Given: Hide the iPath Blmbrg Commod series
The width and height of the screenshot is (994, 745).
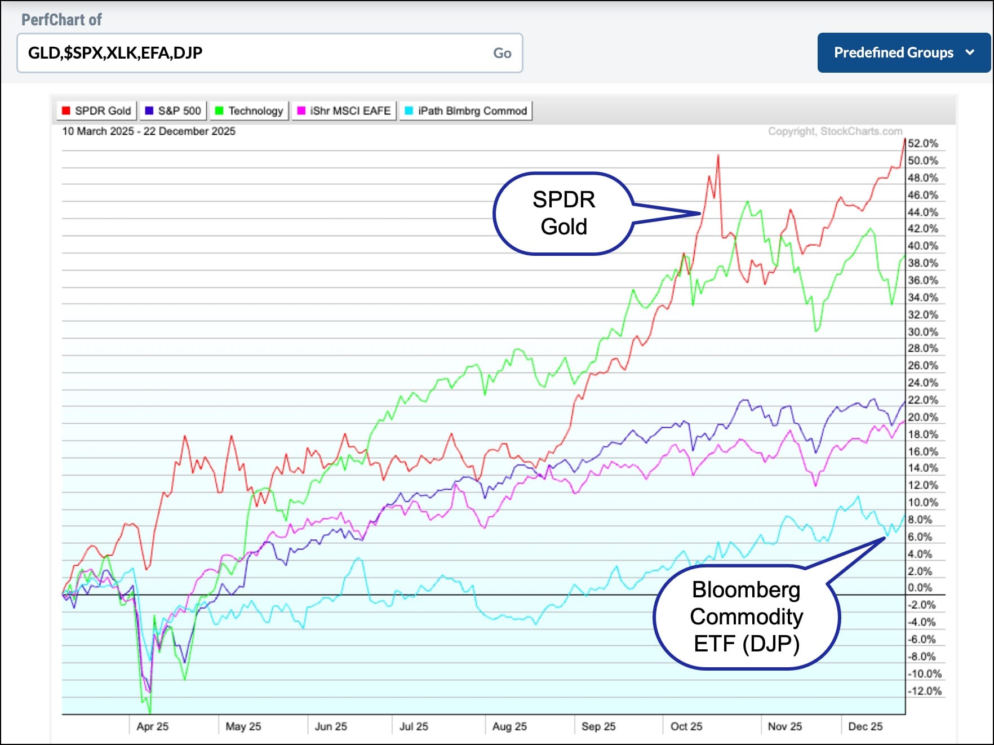Looking at the screenshot, I should point(466,111).
